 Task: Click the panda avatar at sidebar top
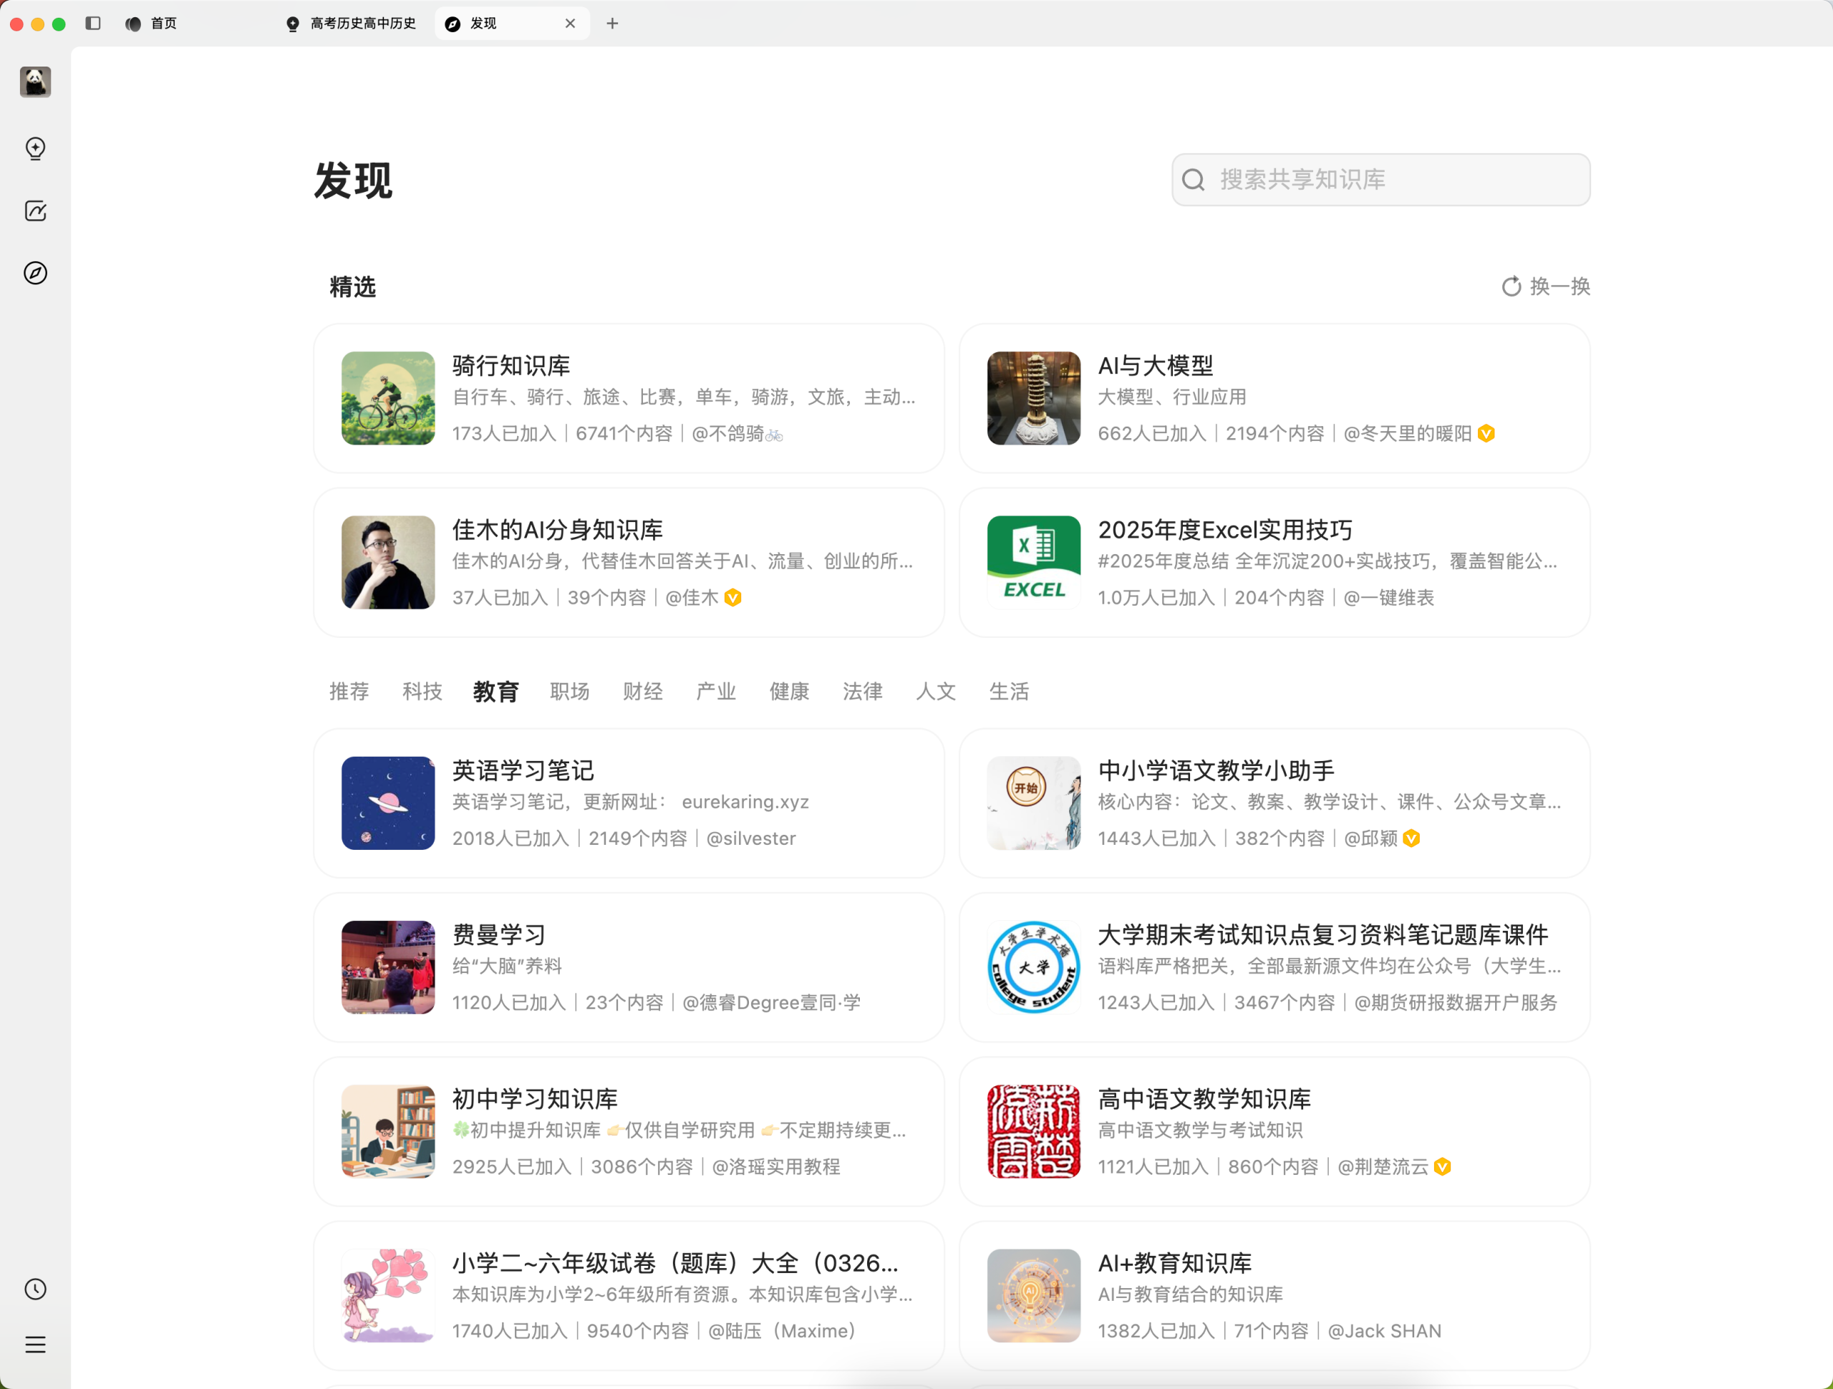pos(35,82)
